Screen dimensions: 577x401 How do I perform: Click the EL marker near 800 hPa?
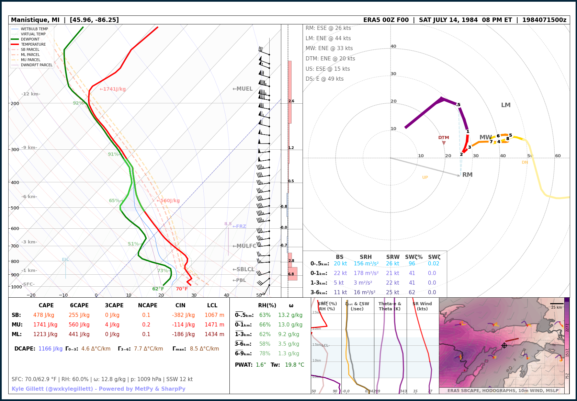[65, 260]
